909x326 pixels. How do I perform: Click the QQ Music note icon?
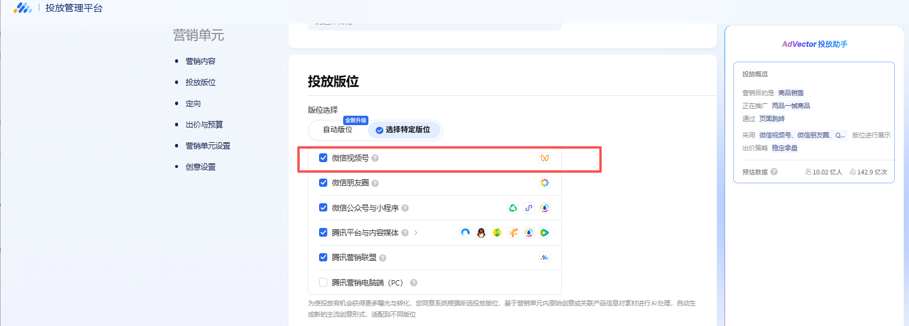[x=497, y=233]
